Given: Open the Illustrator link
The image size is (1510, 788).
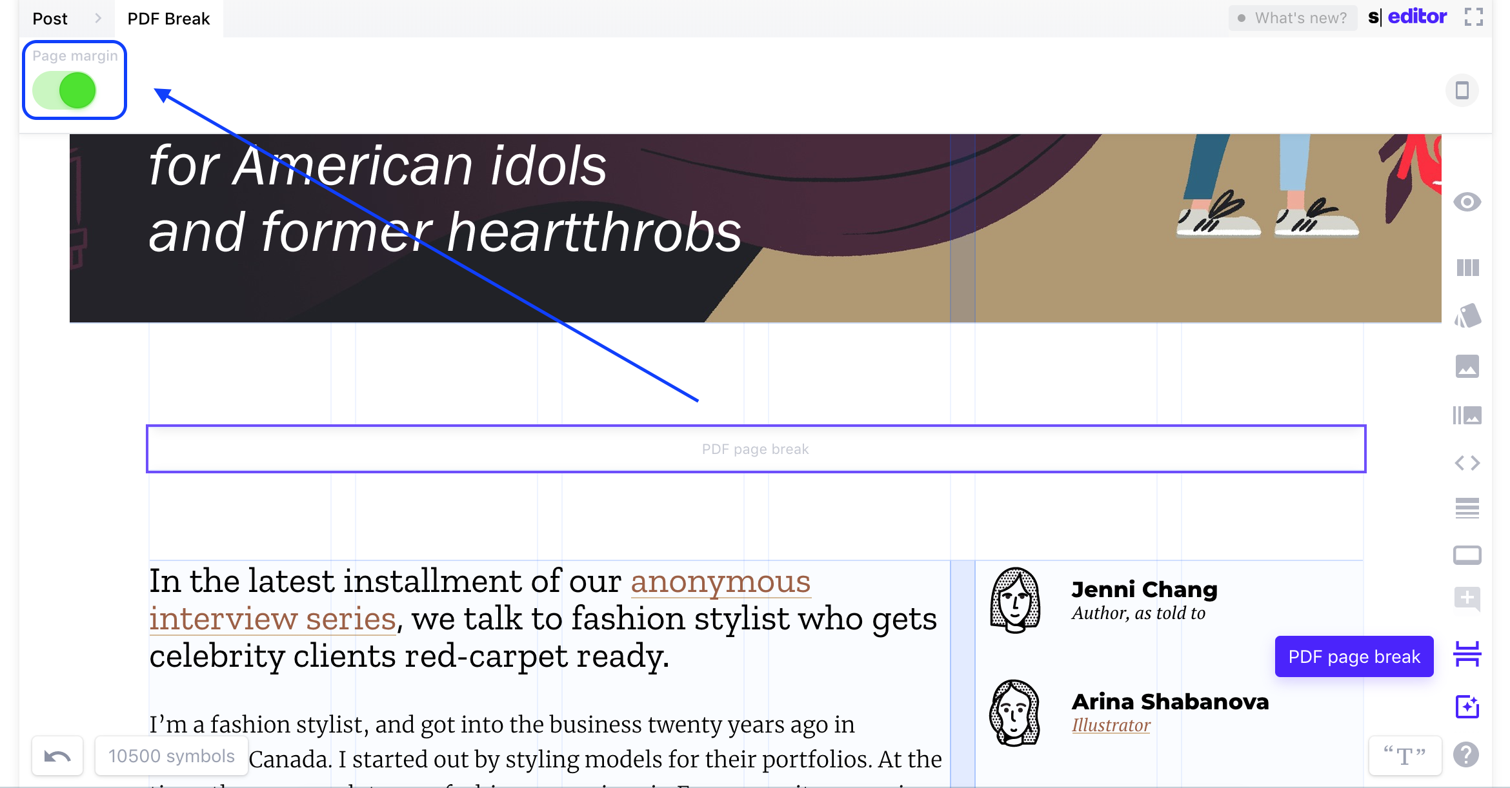Looking at the screenshot, I should 1111,725.
